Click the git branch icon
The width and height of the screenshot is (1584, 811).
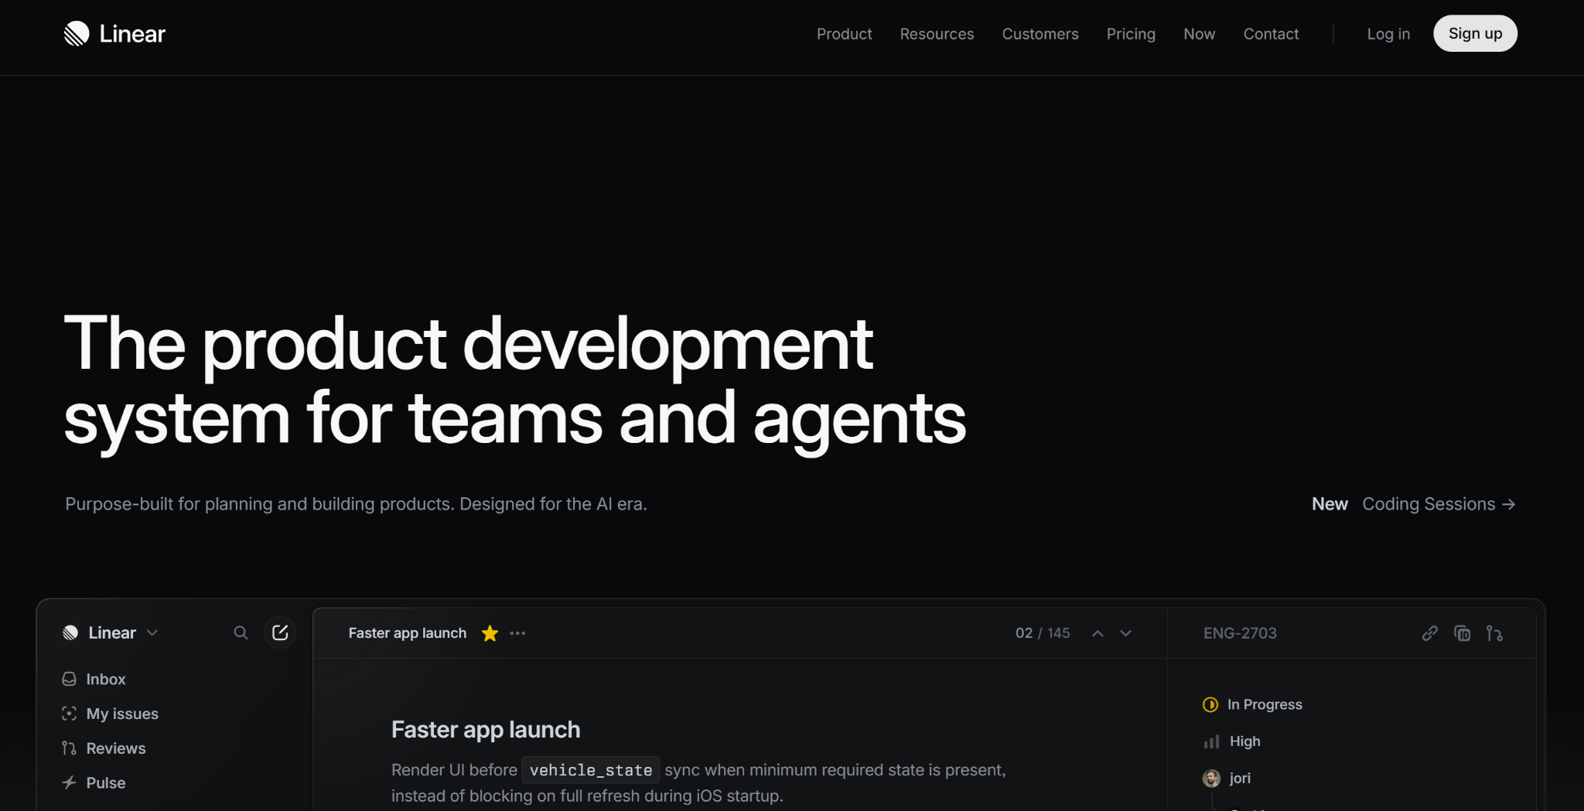pyautogui.click(x=1494, y=633)
